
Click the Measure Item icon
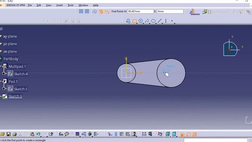tap(150, 134)
